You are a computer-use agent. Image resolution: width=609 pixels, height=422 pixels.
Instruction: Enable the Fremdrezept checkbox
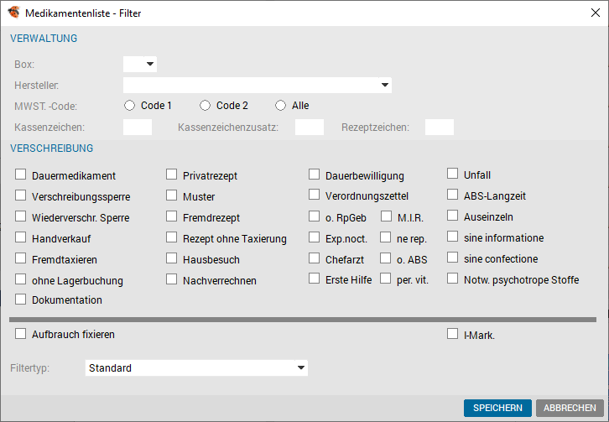tap(172, 216)
